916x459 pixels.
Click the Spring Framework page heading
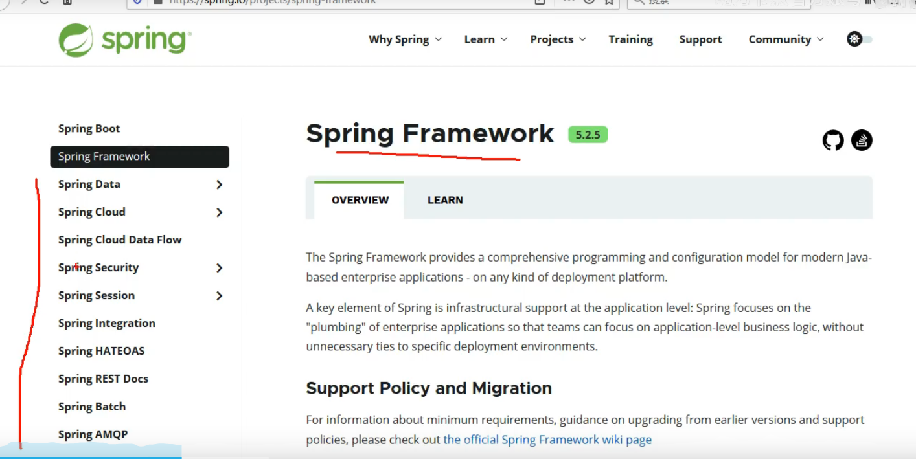(x=430, y=134)
